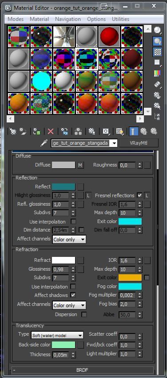The height and width of the screenshot is (378, 167).
Task: Click the red X Reset Map/Mtl icon
Action: pos(51,131)
